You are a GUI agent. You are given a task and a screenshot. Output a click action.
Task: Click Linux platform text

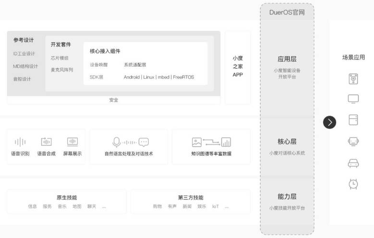(149, 77)
